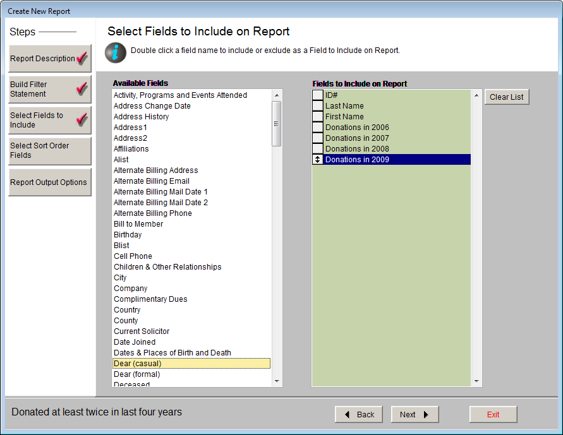Screen dimensions: 563x435
Task: Click the Exit button
Action: pos(493,414)
